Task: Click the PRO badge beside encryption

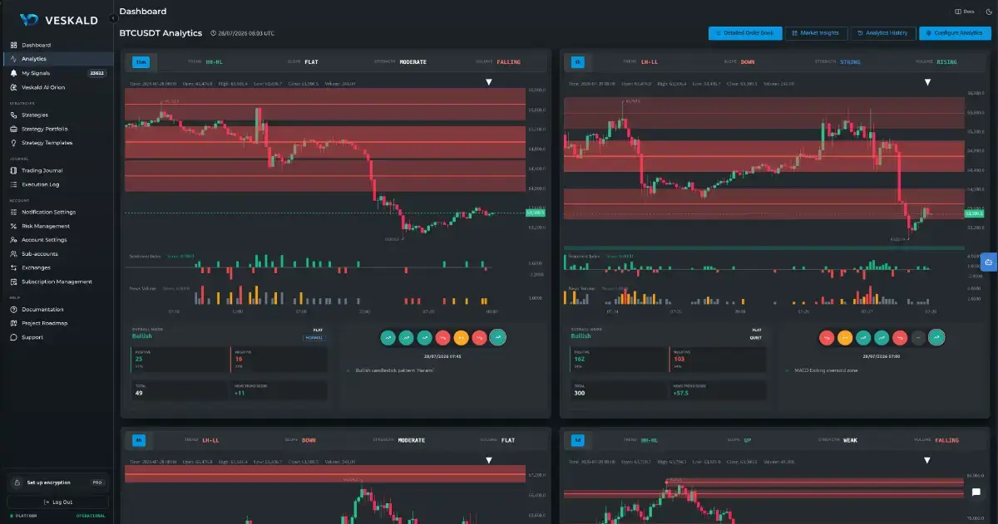Action: pos(97,482)
